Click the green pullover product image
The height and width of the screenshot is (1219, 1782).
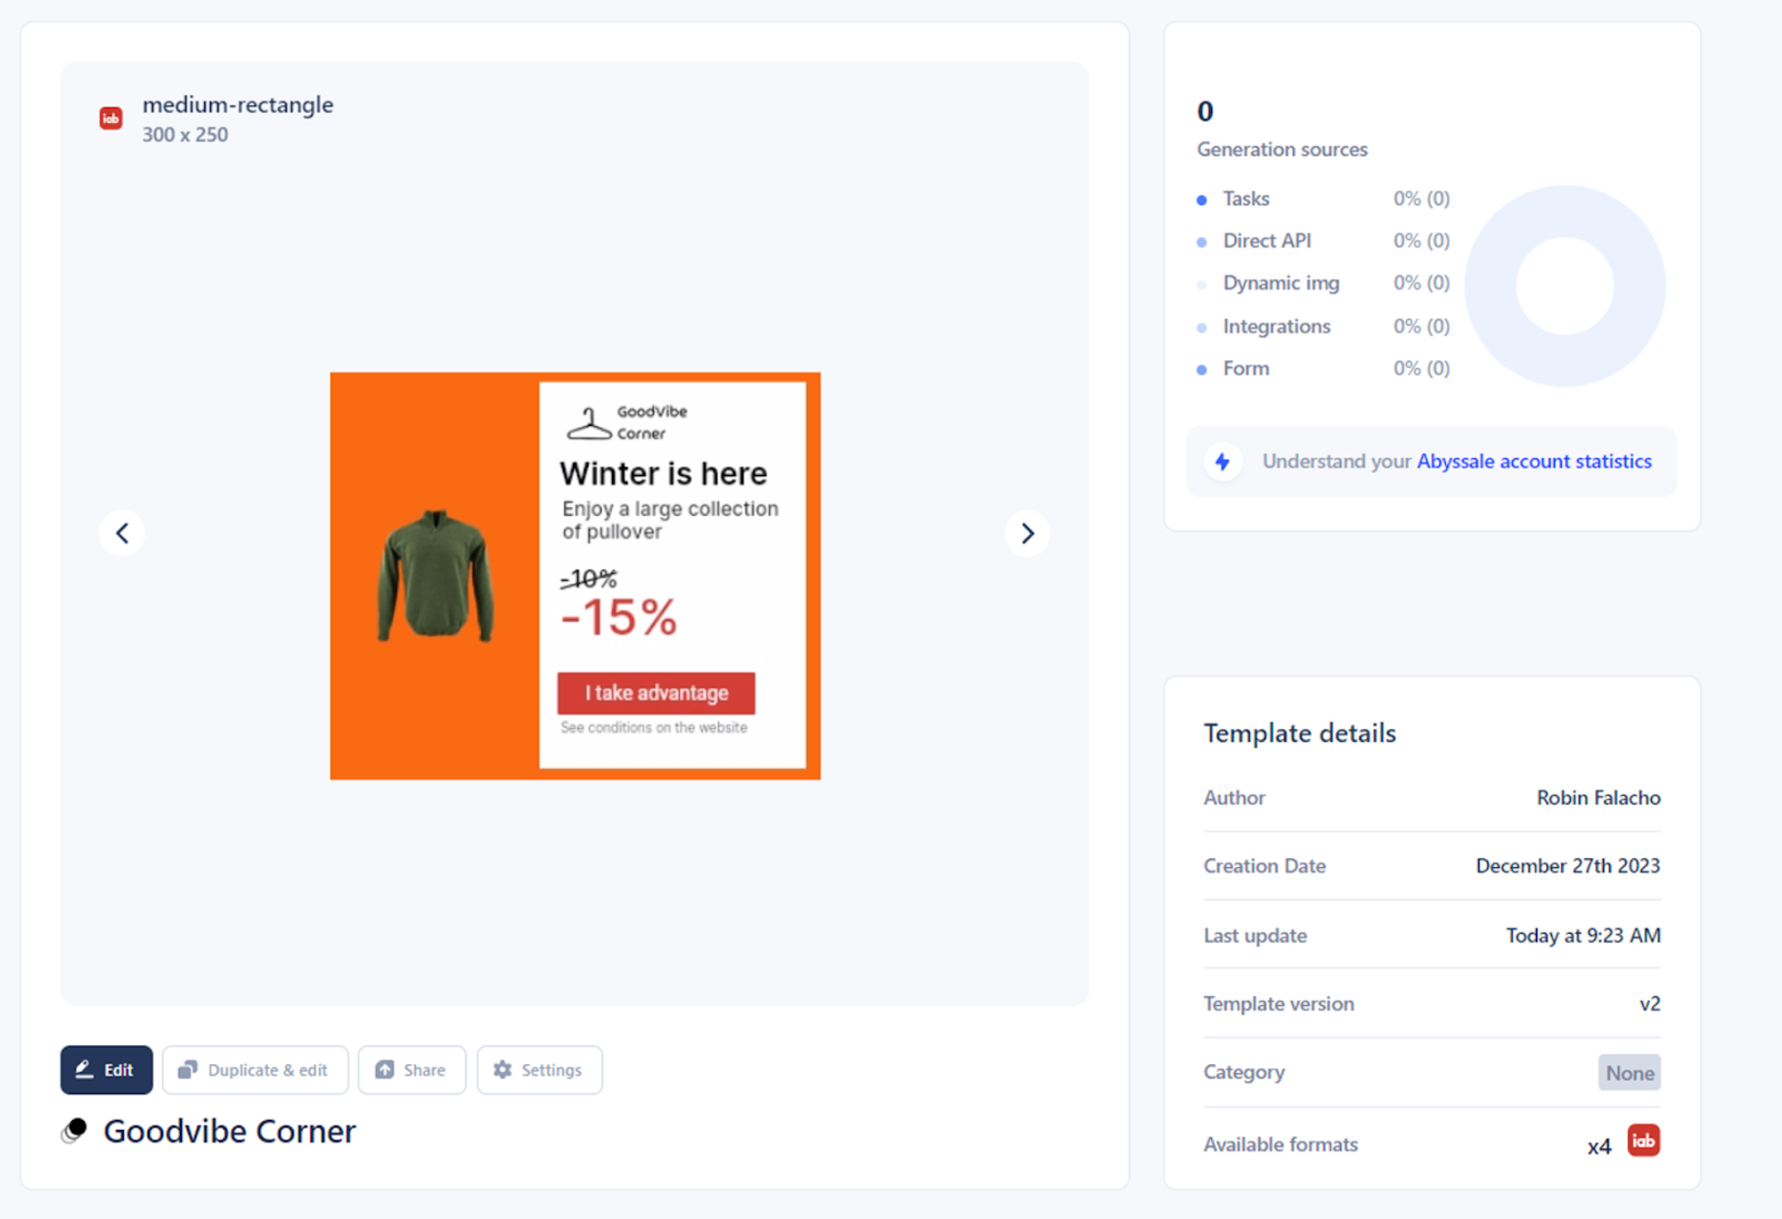coord(436,576)
